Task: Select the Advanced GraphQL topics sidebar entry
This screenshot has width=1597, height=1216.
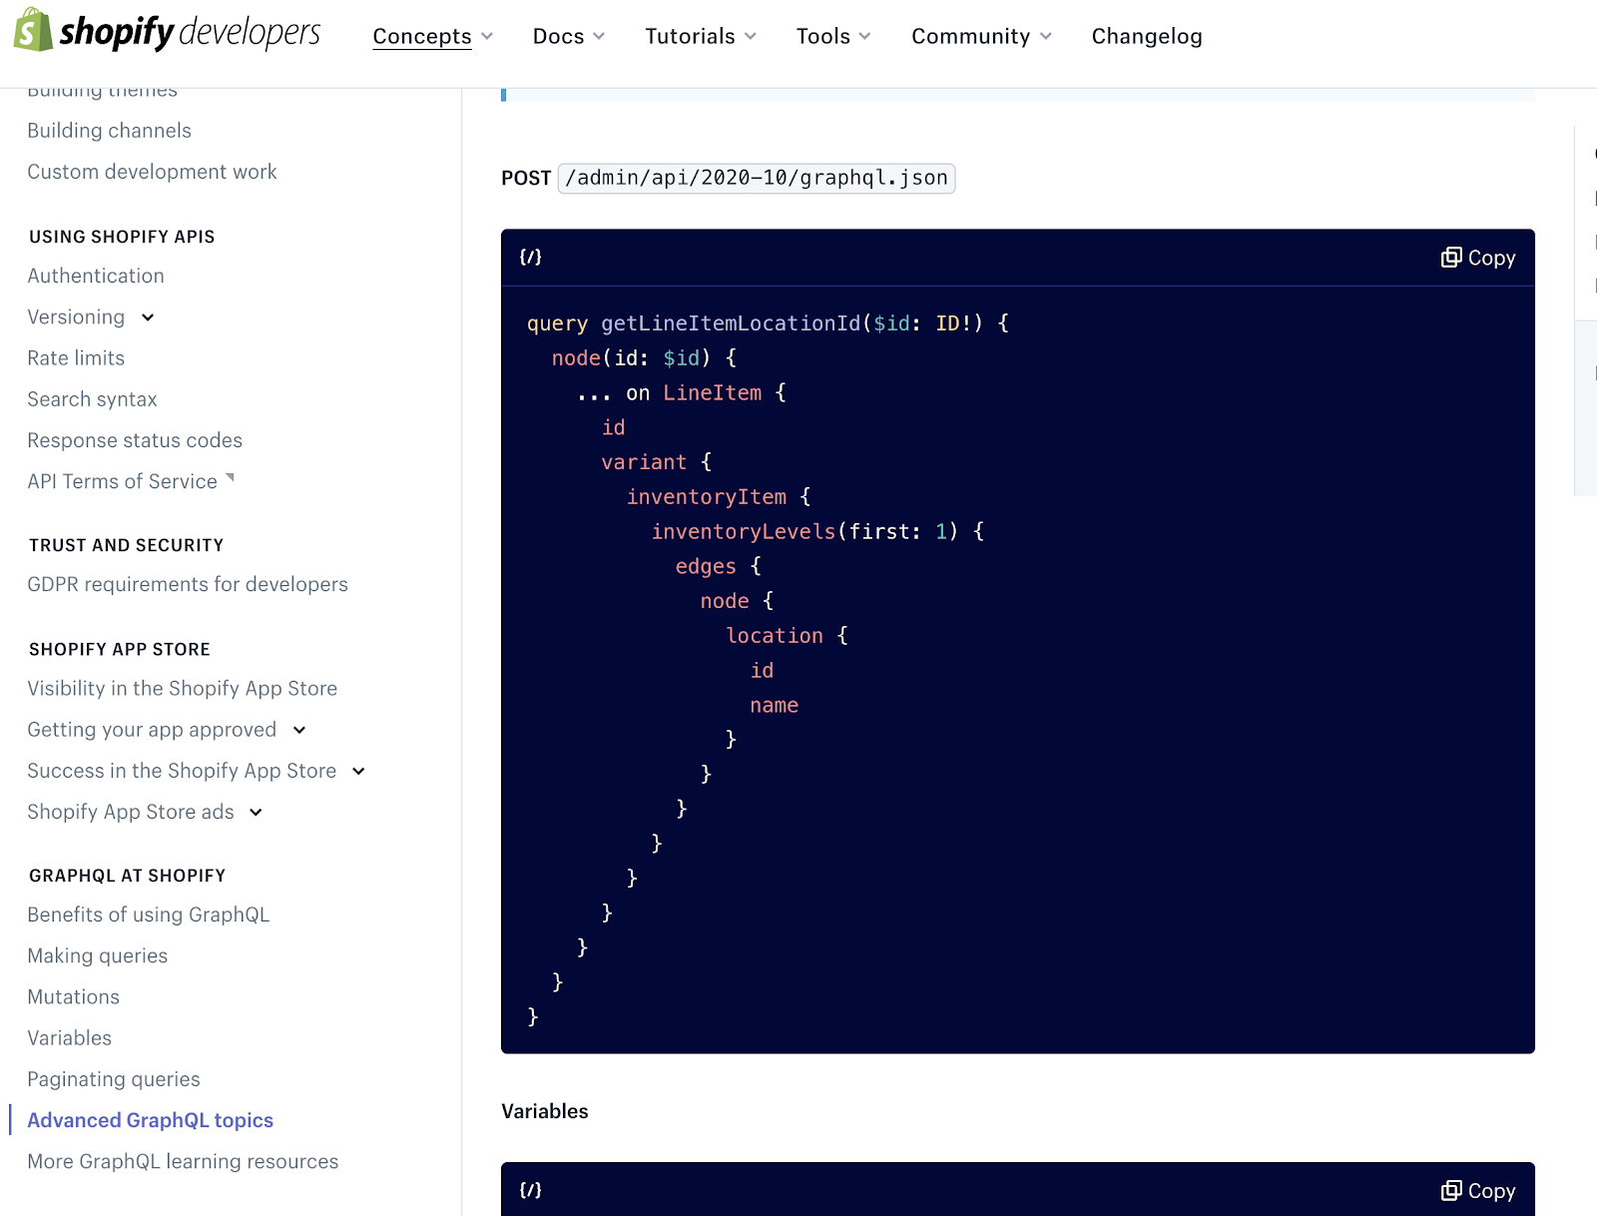Action: (150, 1119)
